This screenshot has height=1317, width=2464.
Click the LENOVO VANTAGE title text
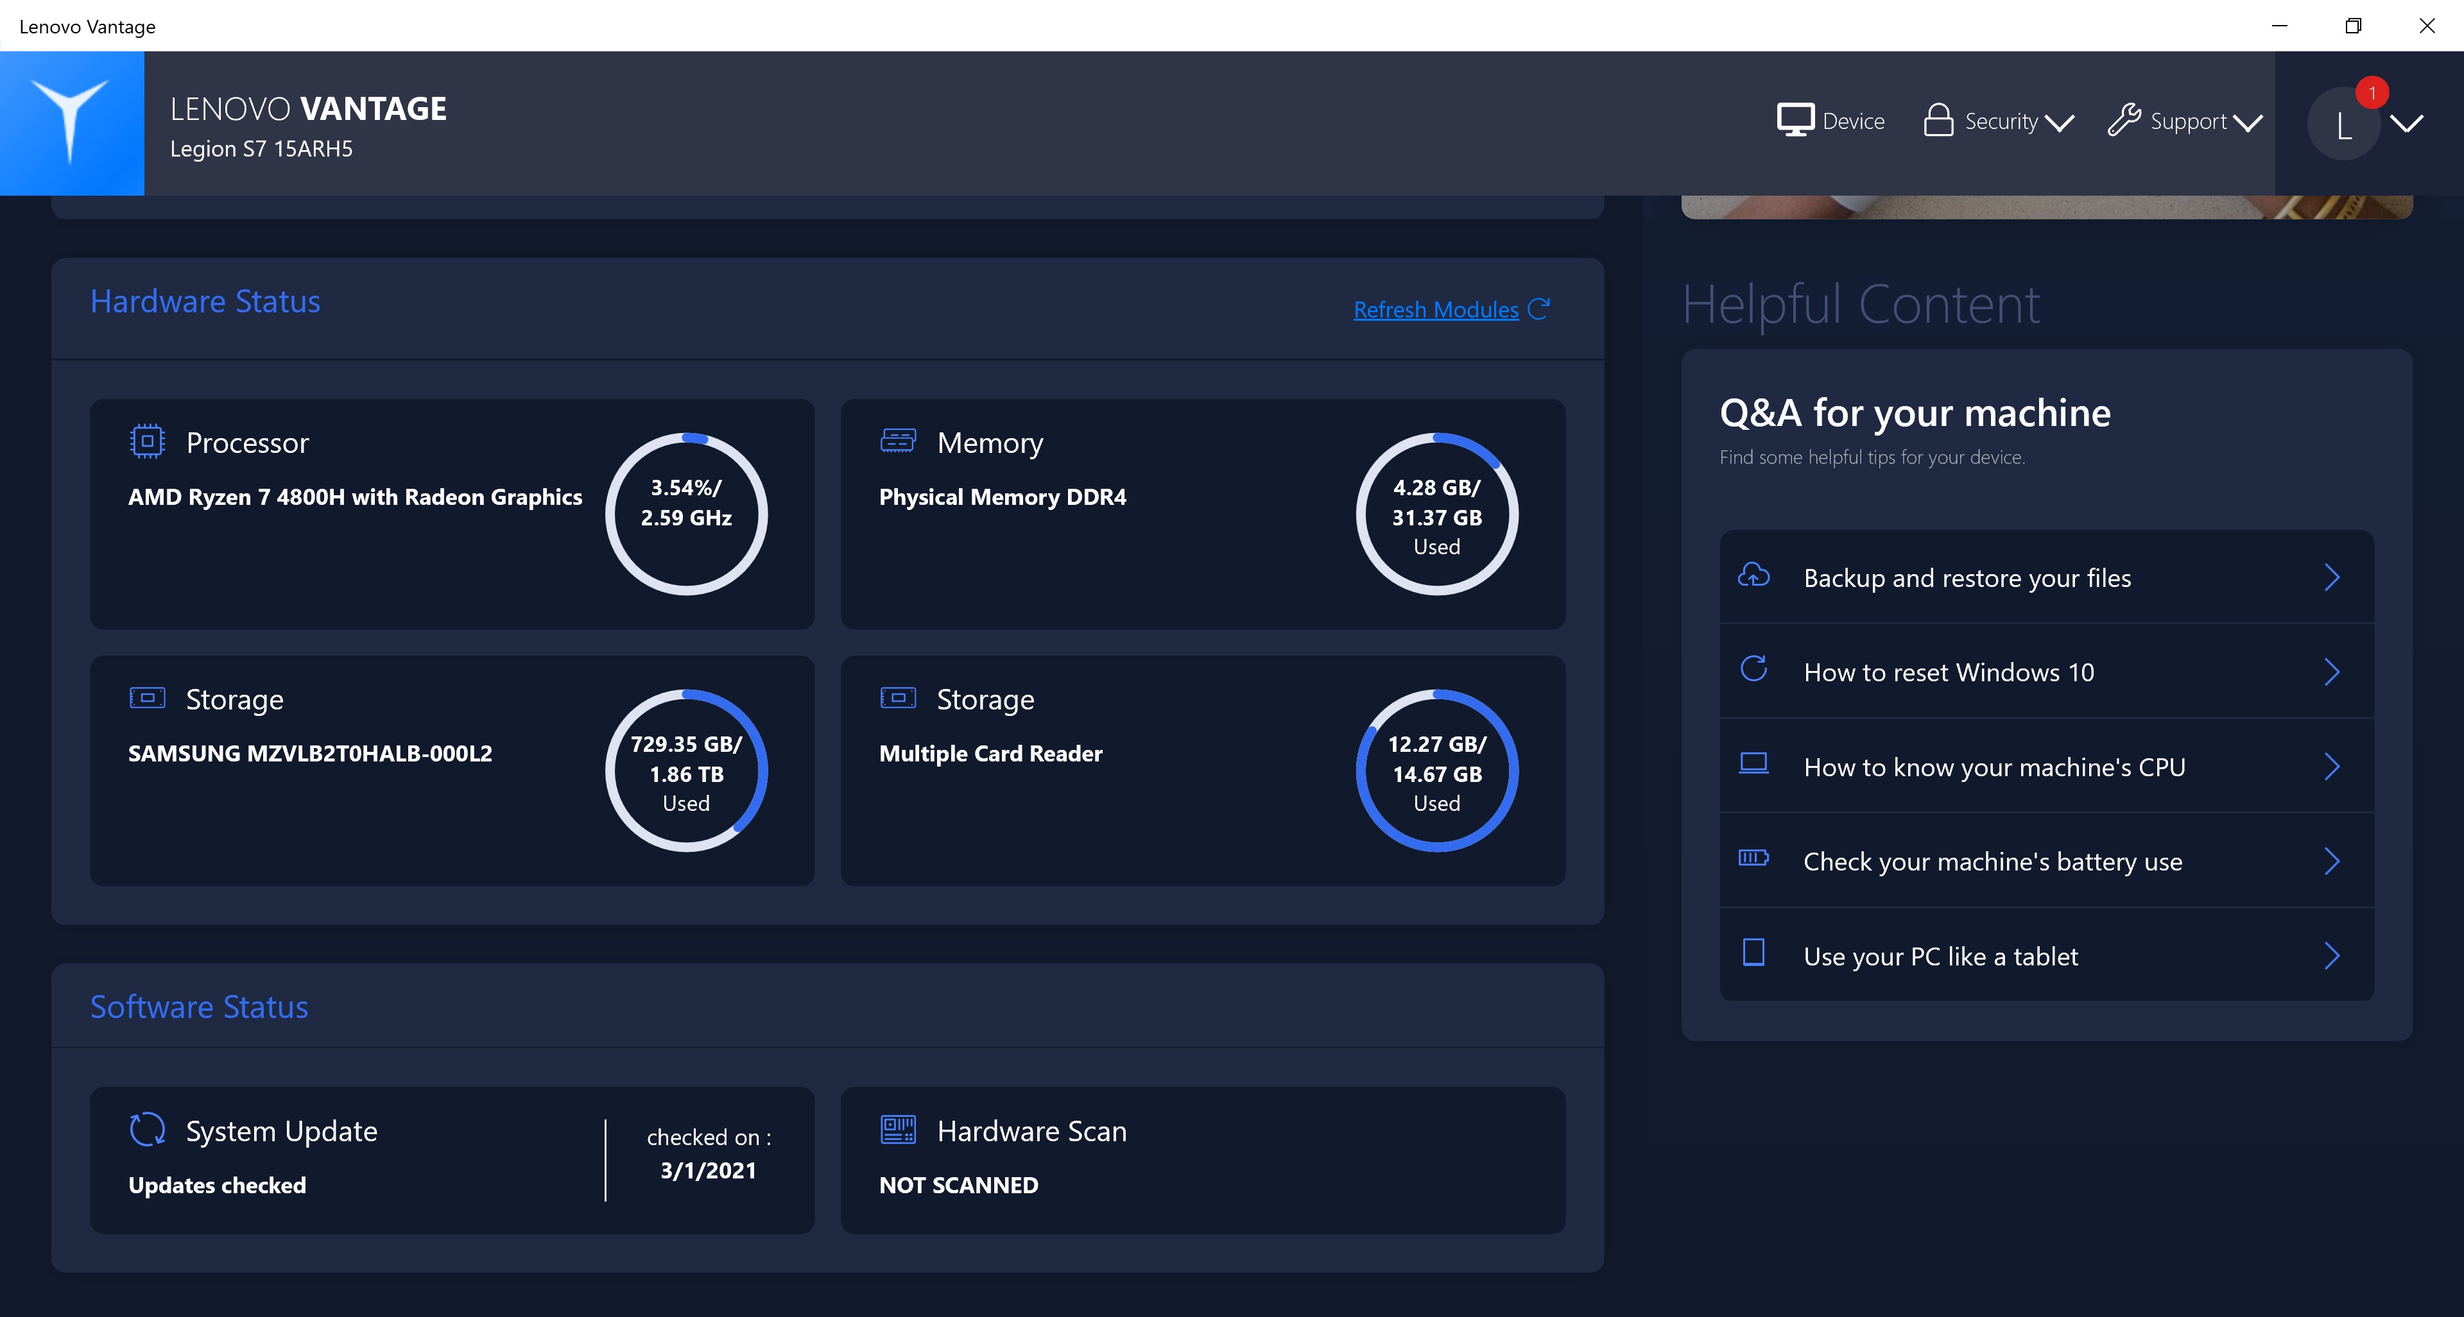pyautogui.click(x=308, y=109)
